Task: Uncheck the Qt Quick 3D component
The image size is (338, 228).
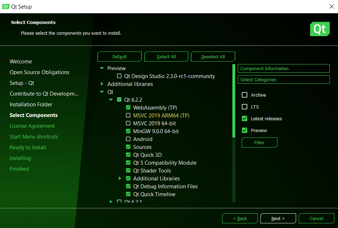Action: [128, 155]
